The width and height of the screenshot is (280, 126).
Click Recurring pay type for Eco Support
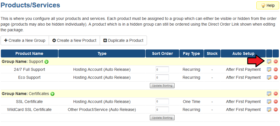(191, 78)
